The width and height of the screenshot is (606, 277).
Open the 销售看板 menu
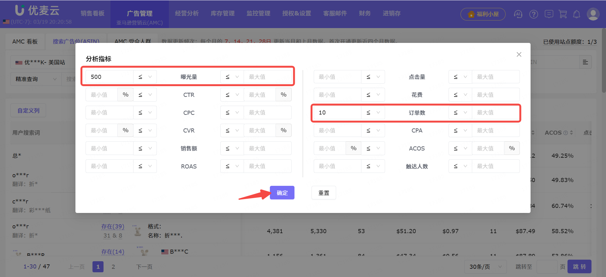tap(92, 13)
